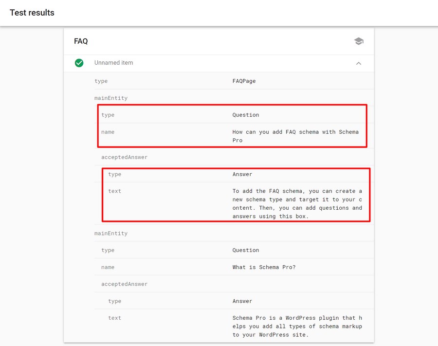
Task: Click the first 'acceptedAnswer' label
Action: [x=124, y=157]
